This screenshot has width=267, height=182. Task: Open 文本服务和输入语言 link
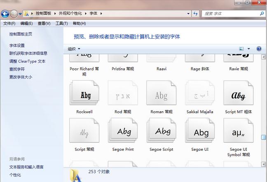click(x=26, y=167)
